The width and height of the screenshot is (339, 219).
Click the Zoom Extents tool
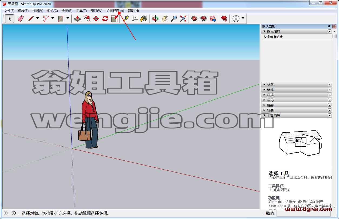(x=183, y=19)
